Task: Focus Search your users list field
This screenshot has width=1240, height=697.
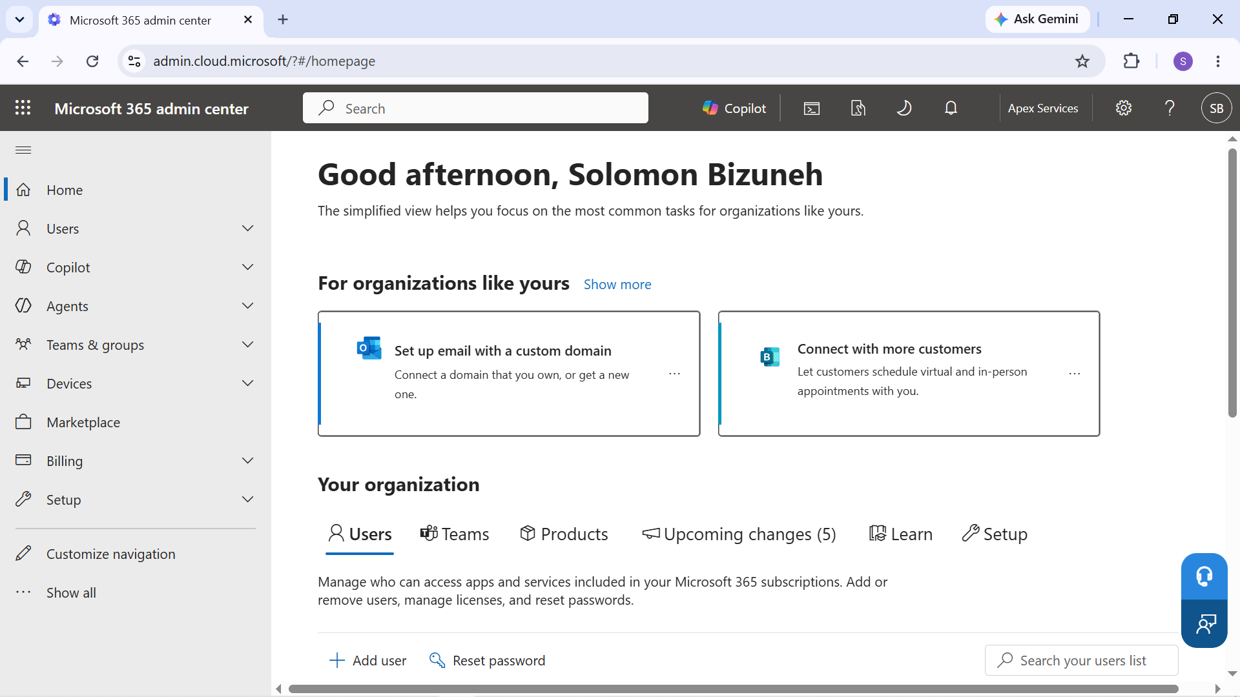Action: 1082,660
